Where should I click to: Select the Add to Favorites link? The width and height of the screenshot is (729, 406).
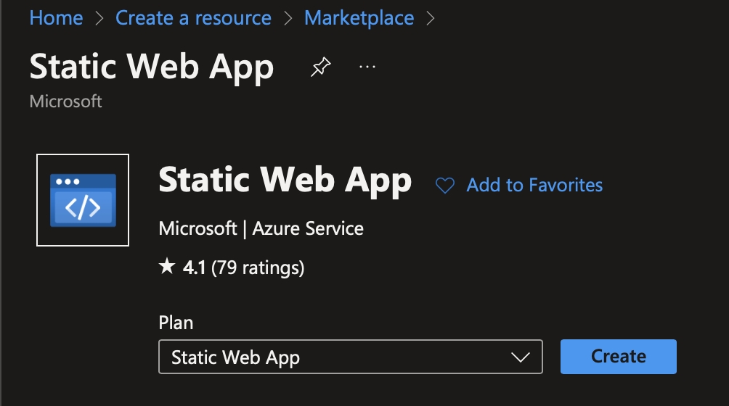pyautogui.click(x=534, y=186)
